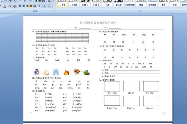Open the borders dropdown arrow
This screenshot has height=124, width=187.
[x=52, y=6]
